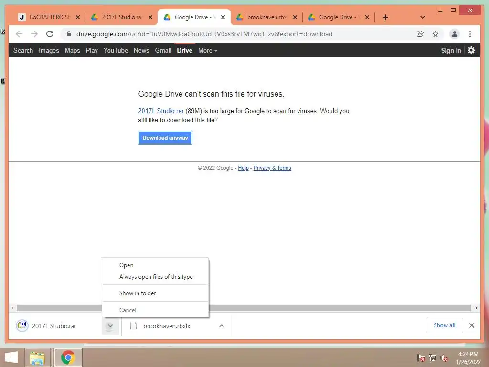Choose Always open files of this type
This screenshot has width=489, height=367.
[155, 277]
